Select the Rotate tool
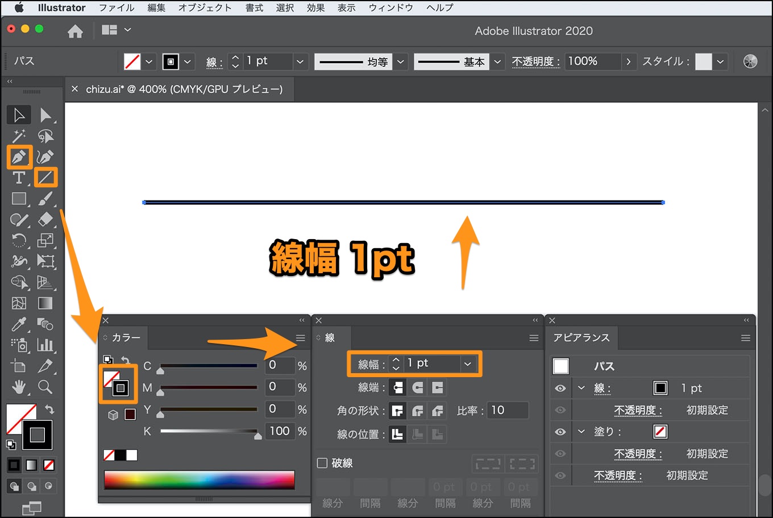The height and width of the screenshot is (518, 773). [19, 240]
